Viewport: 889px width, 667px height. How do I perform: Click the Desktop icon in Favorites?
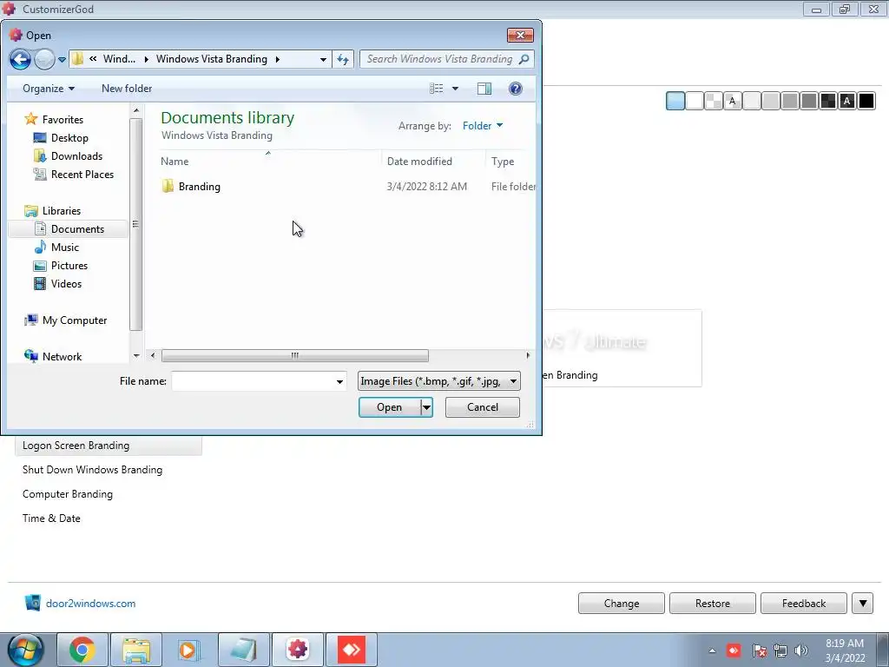(x=40, y=138)
